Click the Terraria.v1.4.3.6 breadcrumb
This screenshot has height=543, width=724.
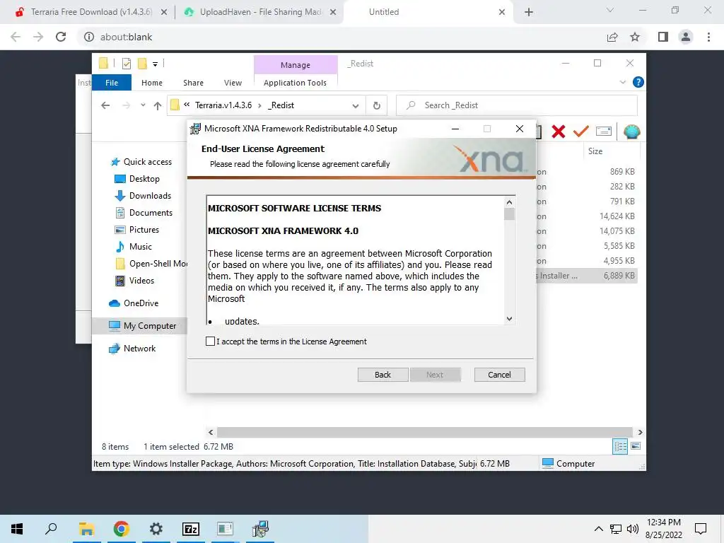point(223,105)
